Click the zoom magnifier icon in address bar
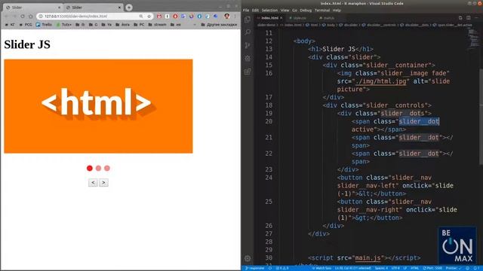 (x=141, y=17)
